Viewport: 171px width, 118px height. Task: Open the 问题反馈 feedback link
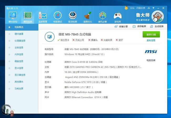click(141, 8)
